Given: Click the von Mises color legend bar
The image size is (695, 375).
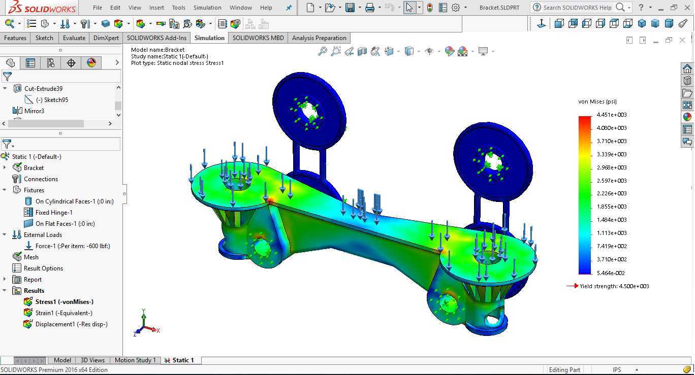Looking at the screenshot, I should 585,195.
